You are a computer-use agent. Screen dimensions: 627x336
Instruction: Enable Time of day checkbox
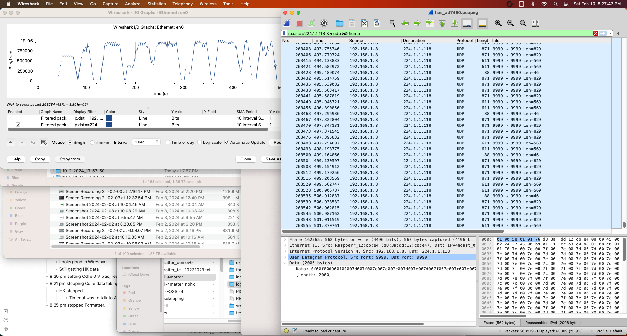(x=168, y=142)
